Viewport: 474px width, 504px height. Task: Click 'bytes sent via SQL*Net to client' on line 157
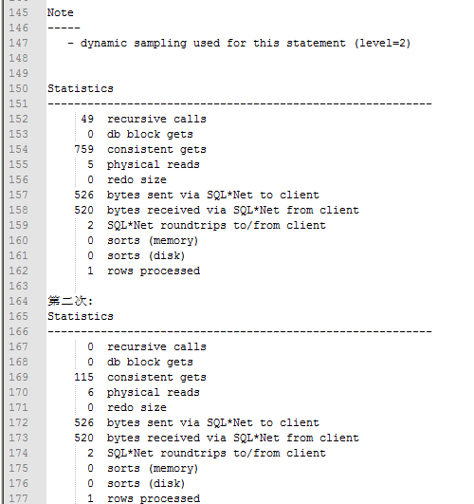click(213, 195)
